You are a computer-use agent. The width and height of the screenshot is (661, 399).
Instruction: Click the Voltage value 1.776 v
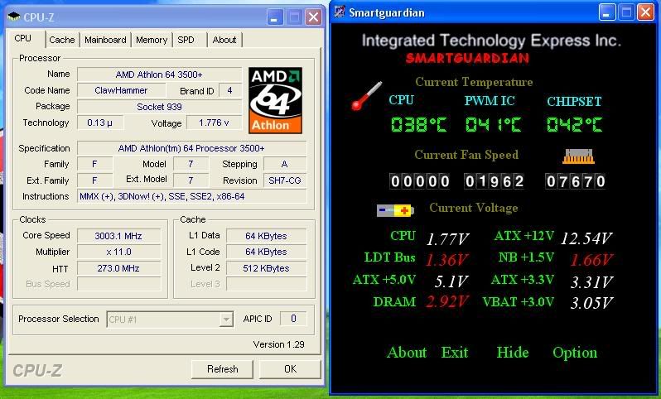coord(214,123)
